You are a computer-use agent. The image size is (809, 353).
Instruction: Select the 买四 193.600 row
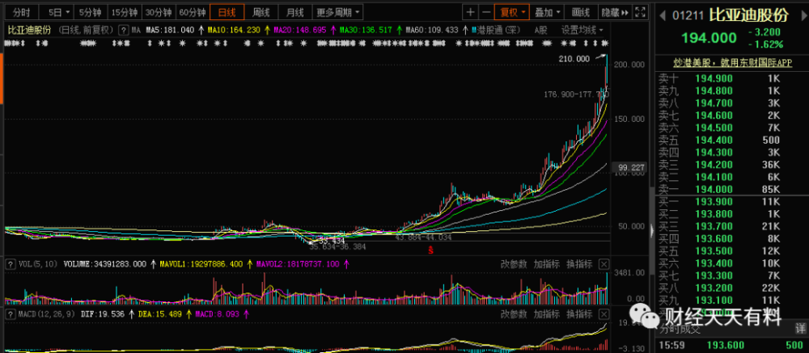730,238
